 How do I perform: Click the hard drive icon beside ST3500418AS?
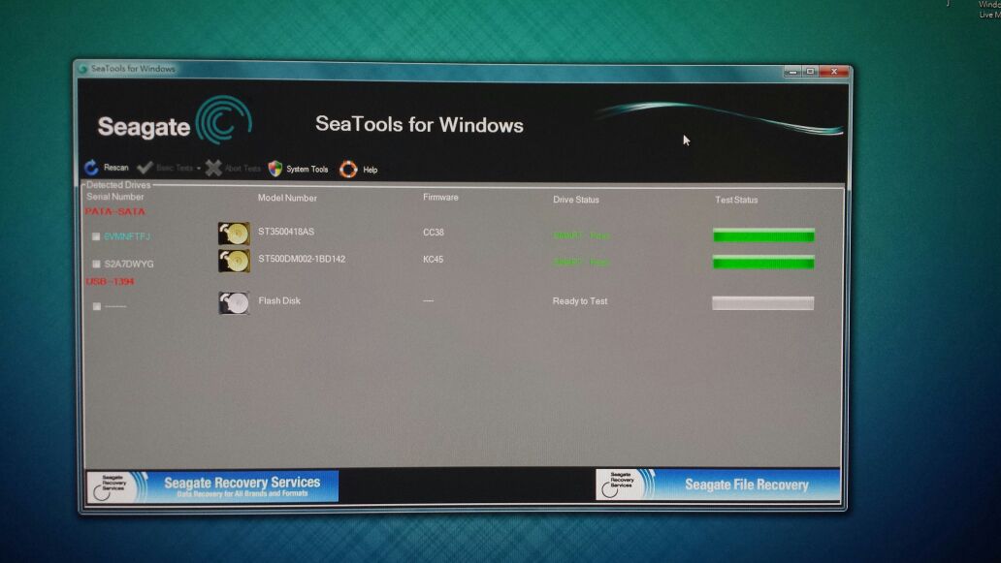[x=234, y=234]
